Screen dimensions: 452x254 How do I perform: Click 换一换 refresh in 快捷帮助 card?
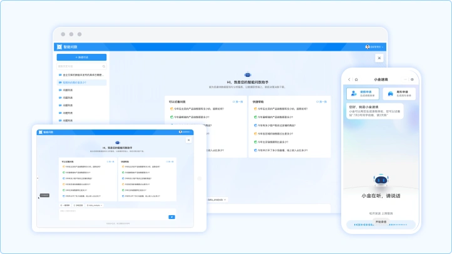(321, 101)
